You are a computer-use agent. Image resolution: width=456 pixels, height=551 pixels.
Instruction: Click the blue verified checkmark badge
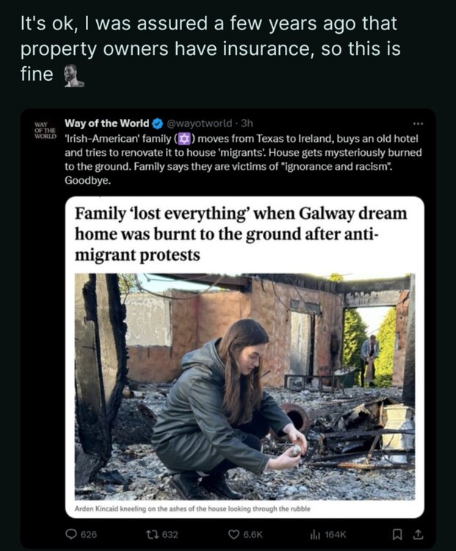point(156,123)
